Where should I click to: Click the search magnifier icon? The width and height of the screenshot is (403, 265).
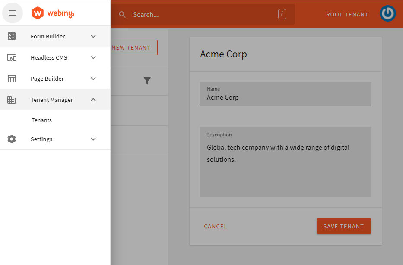click(x=122, y=14)
